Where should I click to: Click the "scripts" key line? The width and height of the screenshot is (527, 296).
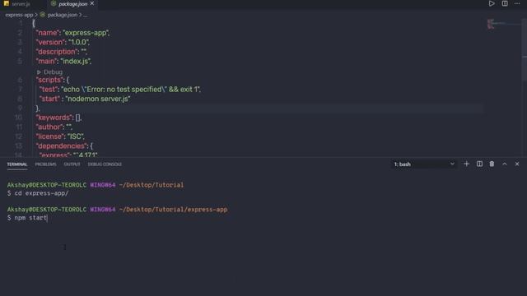53,80
